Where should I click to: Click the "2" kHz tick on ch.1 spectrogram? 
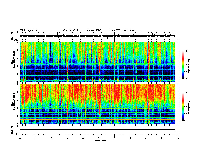click(18, 74)
